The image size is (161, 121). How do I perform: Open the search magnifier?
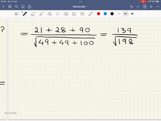[x=16, y=7]
